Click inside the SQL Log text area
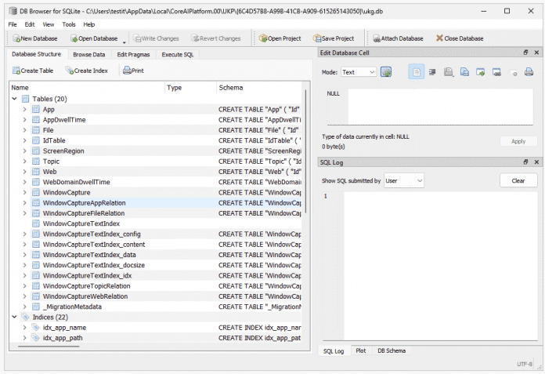 click(x=440, y=266)
